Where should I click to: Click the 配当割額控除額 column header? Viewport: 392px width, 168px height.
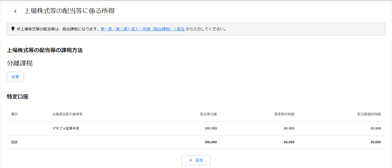[x=369, y=114]
